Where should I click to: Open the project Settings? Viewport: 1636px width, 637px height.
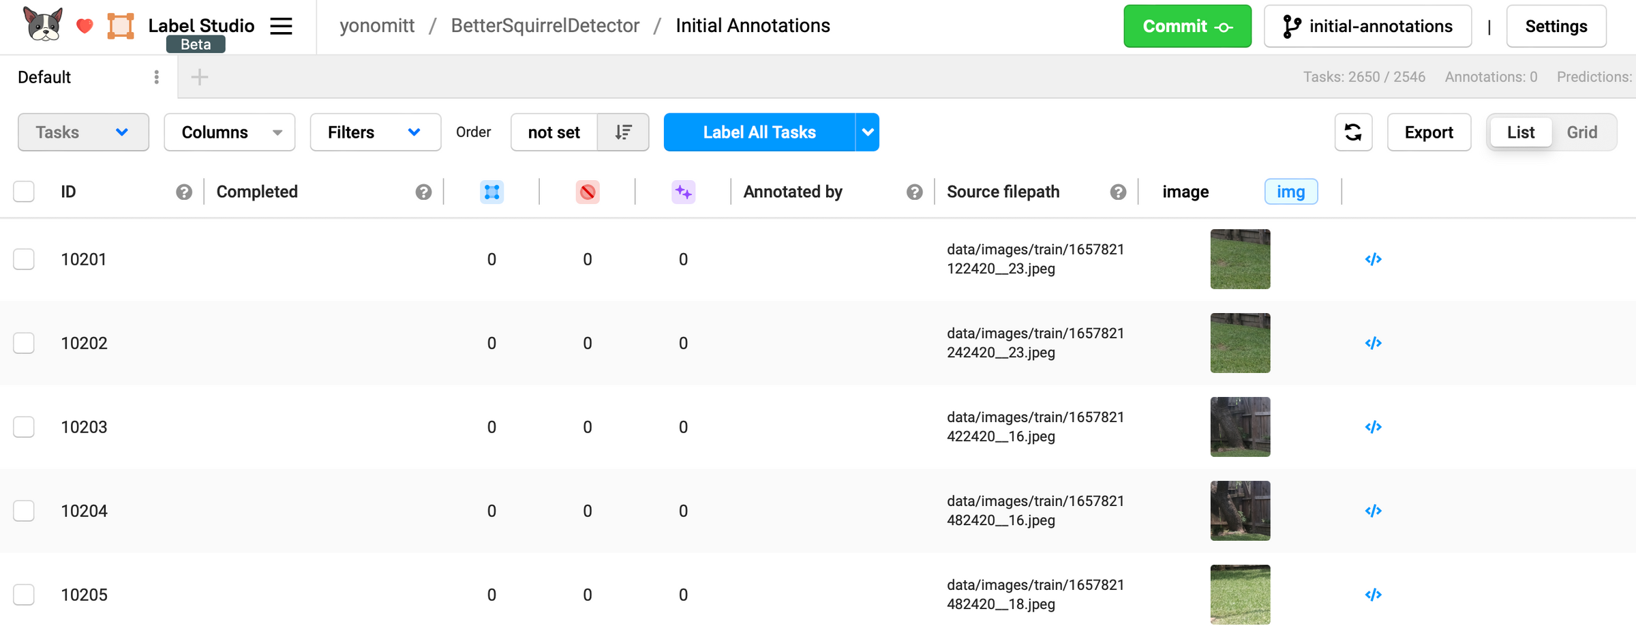(1556, 26)
